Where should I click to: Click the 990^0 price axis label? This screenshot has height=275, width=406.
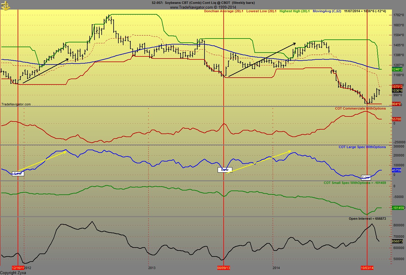tap(398, 95)
